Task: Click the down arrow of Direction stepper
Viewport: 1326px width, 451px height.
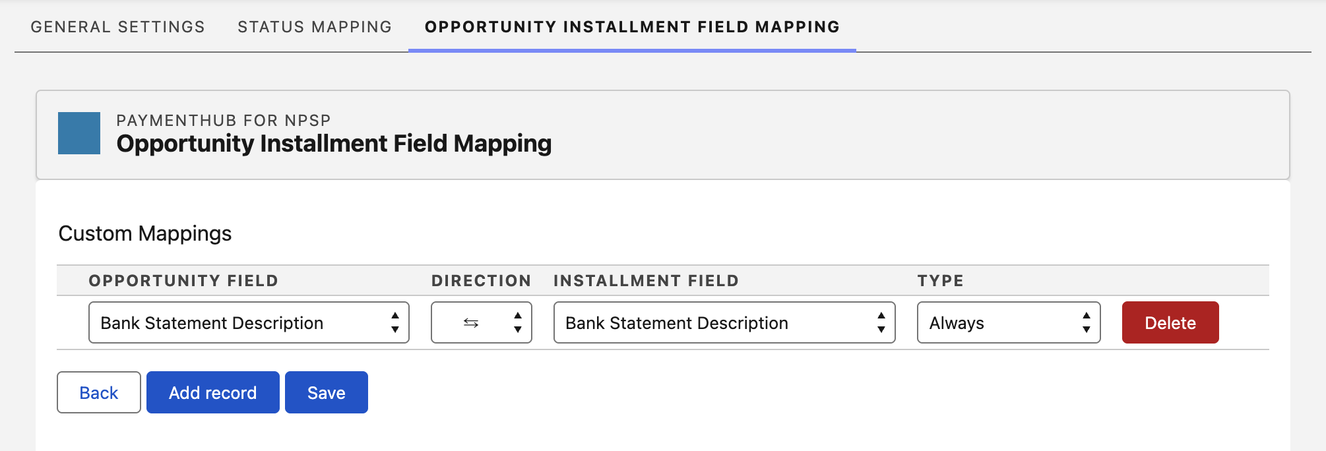Action: [517, 330]
